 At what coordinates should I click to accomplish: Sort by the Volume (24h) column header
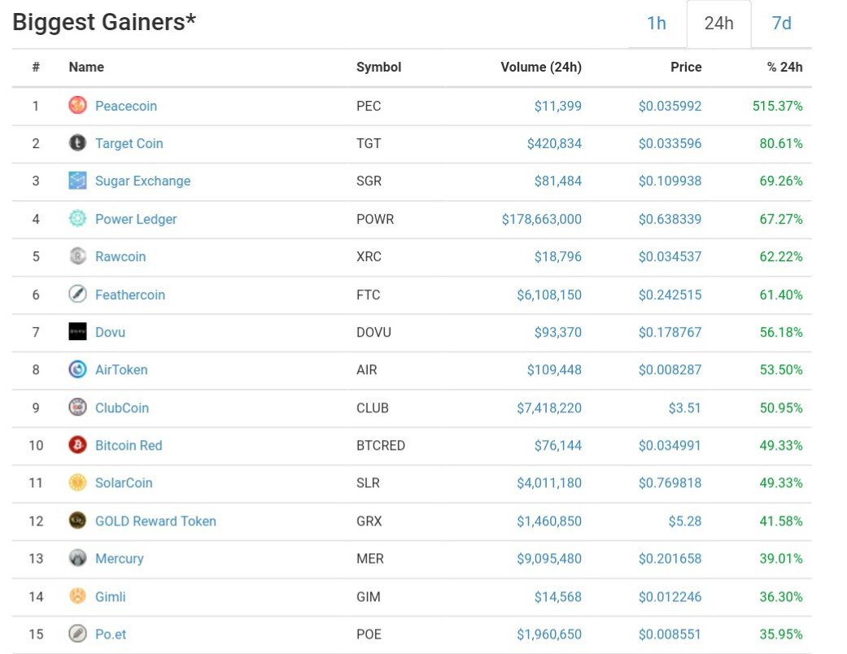[541, 67]
